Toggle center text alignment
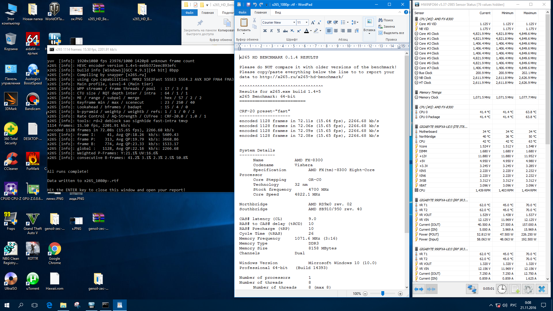 pos(336,31)
